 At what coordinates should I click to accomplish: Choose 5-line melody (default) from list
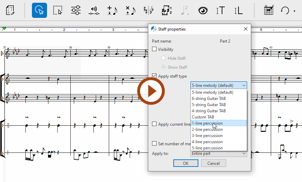click(x=219, y=92)
